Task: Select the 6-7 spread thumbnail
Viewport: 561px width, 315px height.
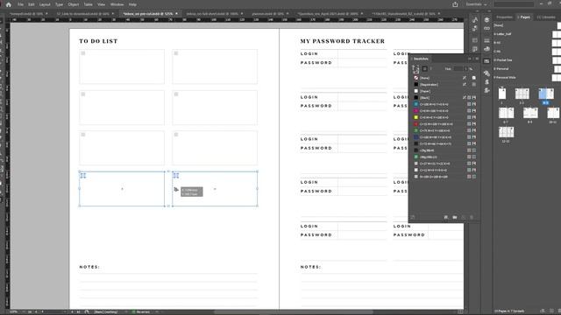Action: (506, 113)
